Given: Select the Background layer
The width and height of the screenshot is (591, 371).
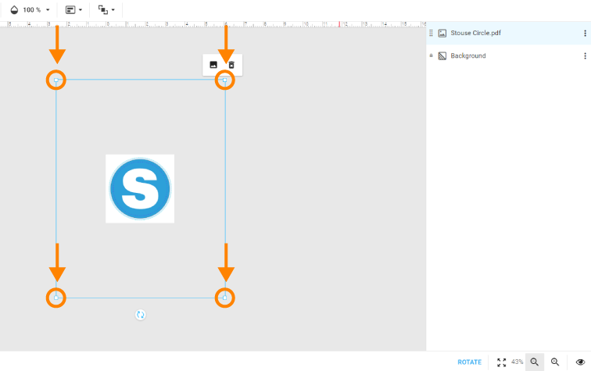Looking at the screenshot, I should click(467, 56).
